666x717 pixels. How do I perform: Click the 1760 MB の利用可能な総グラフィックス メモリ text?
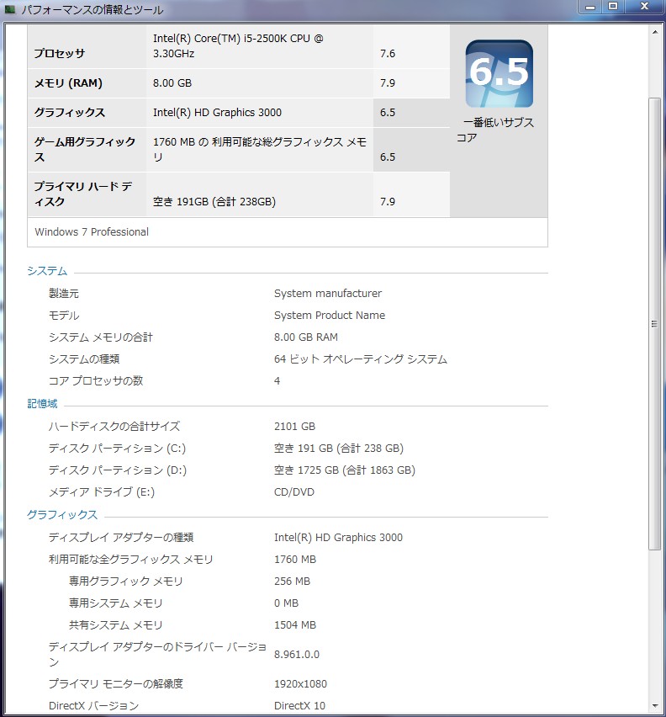pyautogui.click(x=260, y=150)
